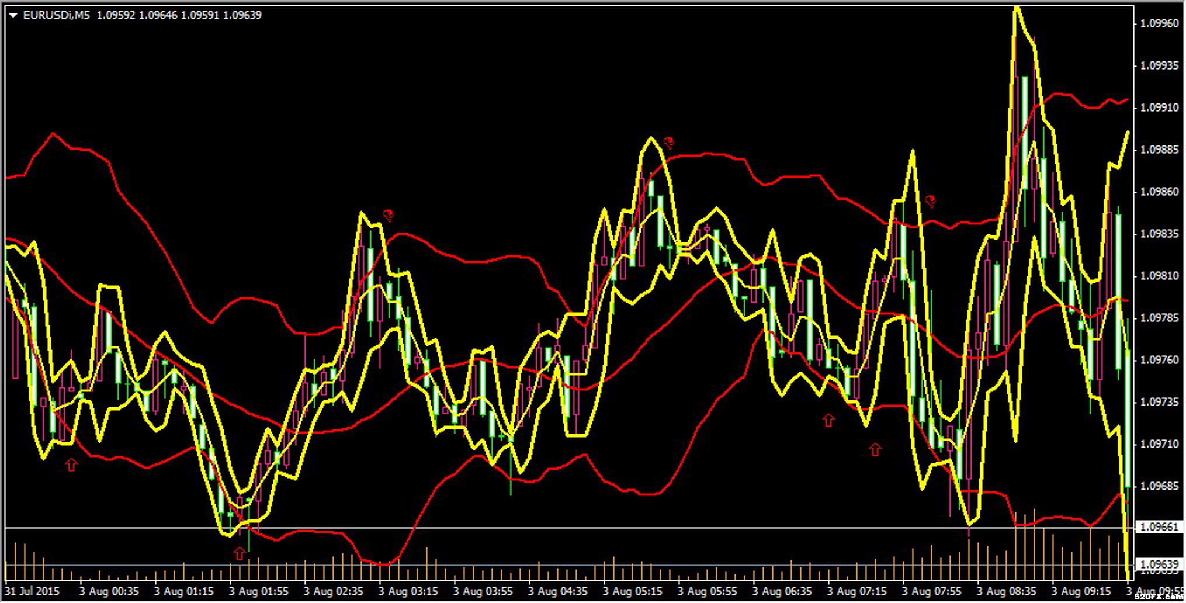Open the chart menu triangle beside EURUSDi,M5

pos(13,16)
